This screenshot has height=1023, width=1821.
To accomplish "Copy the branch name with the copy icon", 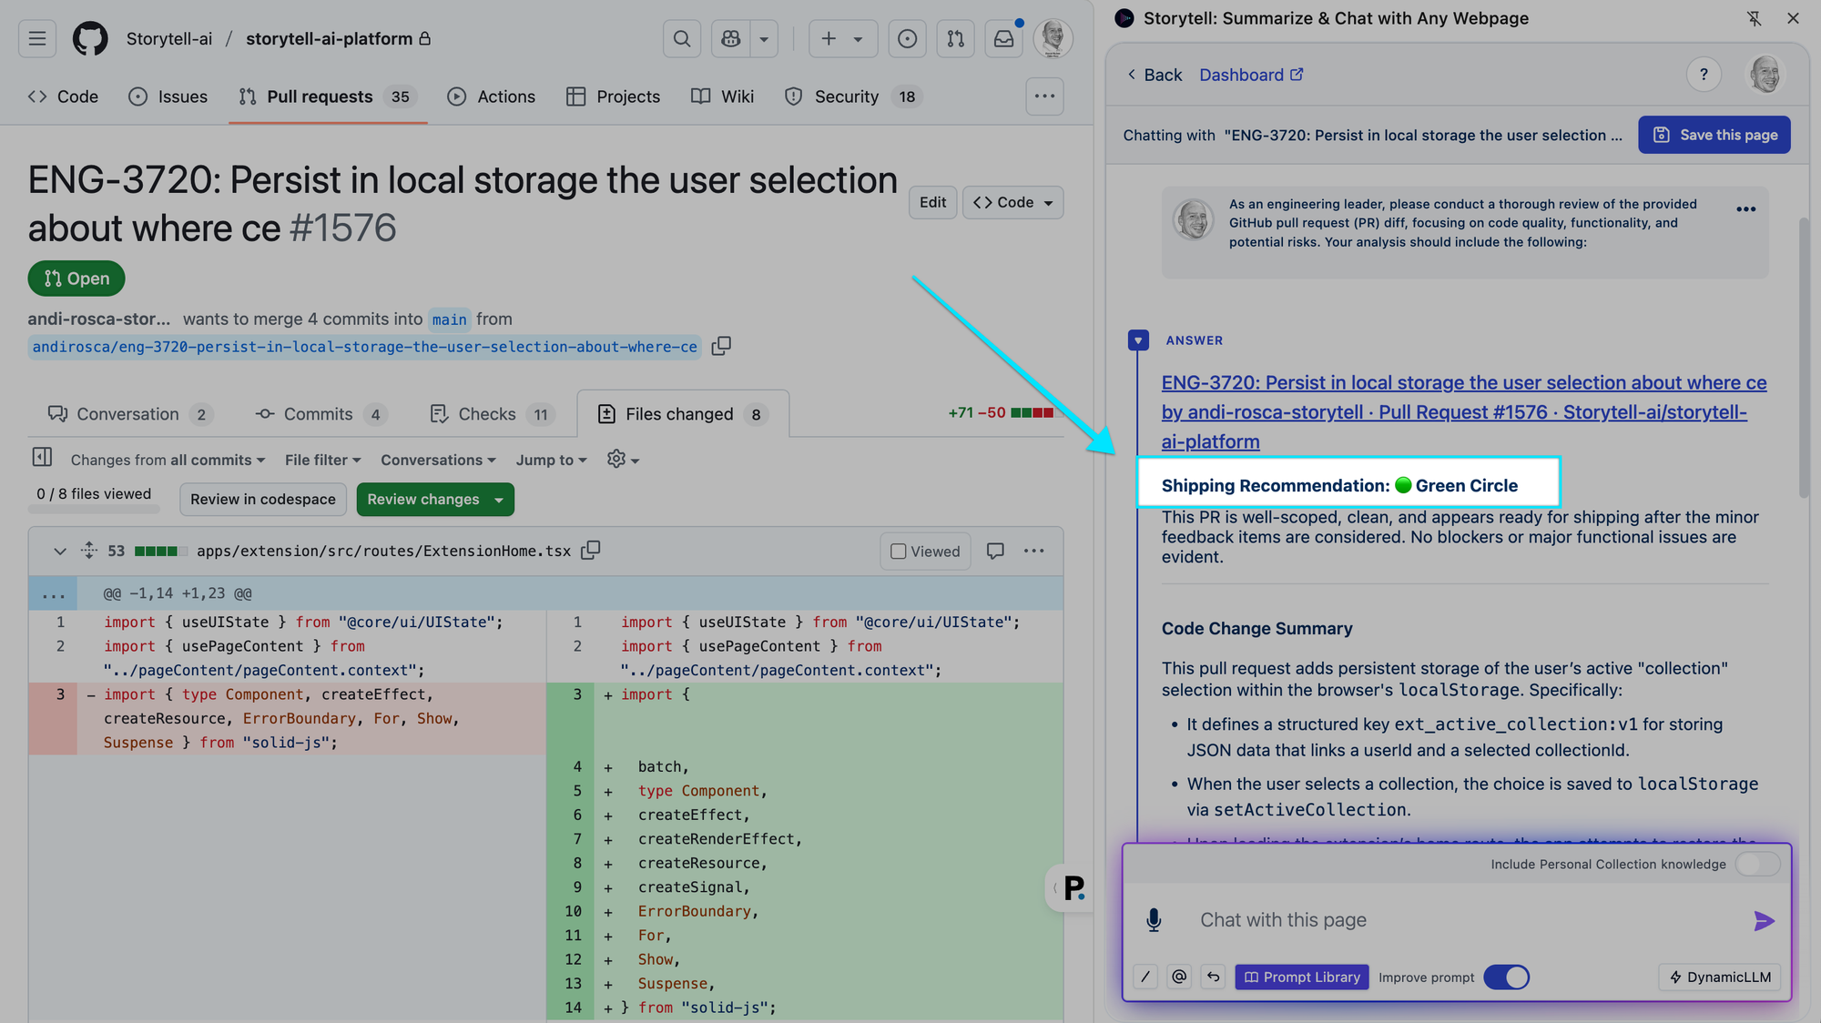I will coord(720,346).
